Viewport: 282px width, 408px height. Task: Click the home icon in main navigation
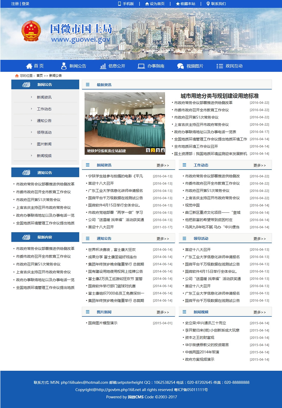(x=29, y=66)
